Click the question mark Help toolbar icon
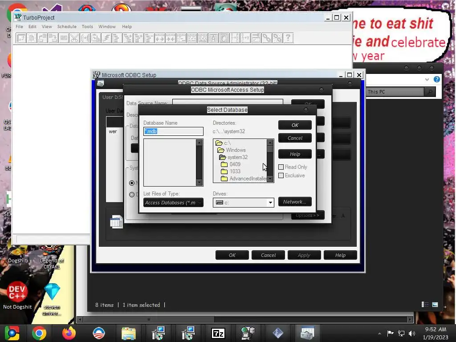 [288, 38]
